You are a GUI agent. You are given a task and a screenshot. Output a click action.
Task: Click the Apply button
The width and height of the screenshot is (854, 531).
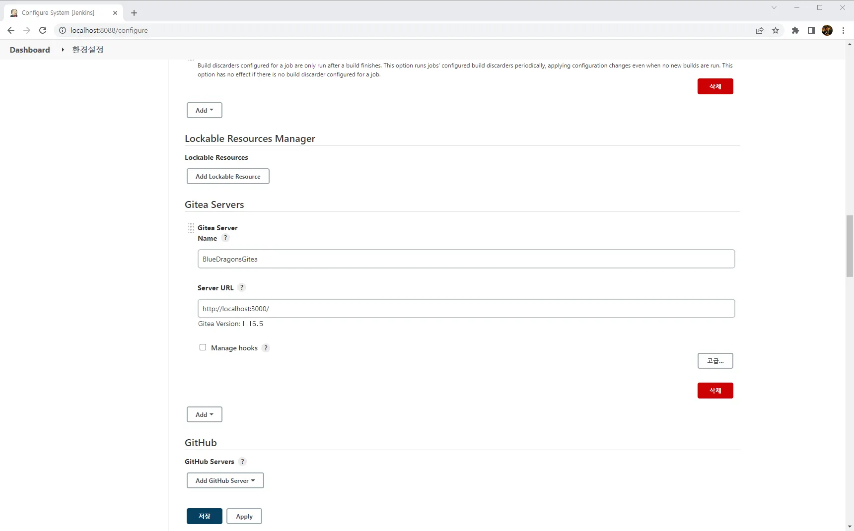244,516
